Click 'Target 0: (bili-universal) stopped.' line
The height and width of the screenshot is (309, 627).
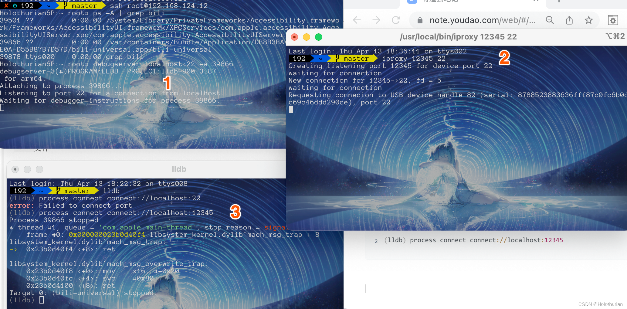point(83,293)
